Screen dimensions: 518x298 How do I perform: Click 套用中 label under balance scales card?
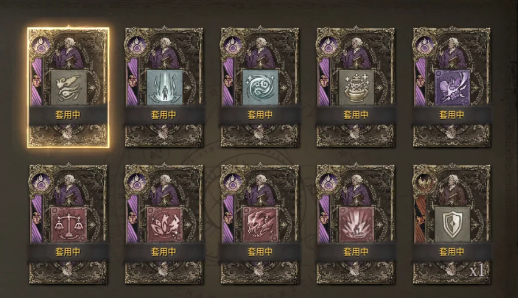[x=68, y=252]
